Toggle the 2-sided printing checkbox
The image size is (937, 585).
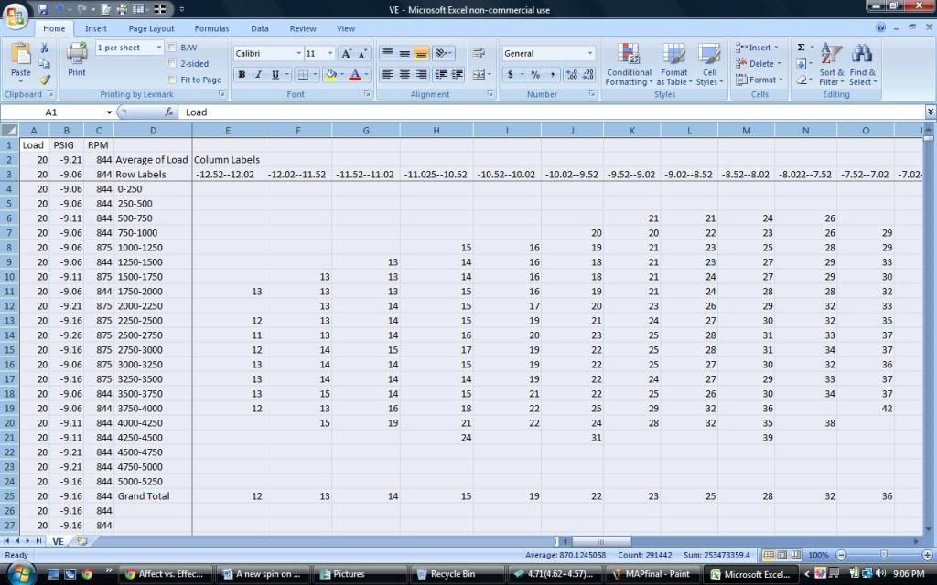click(x=172, y=63)
